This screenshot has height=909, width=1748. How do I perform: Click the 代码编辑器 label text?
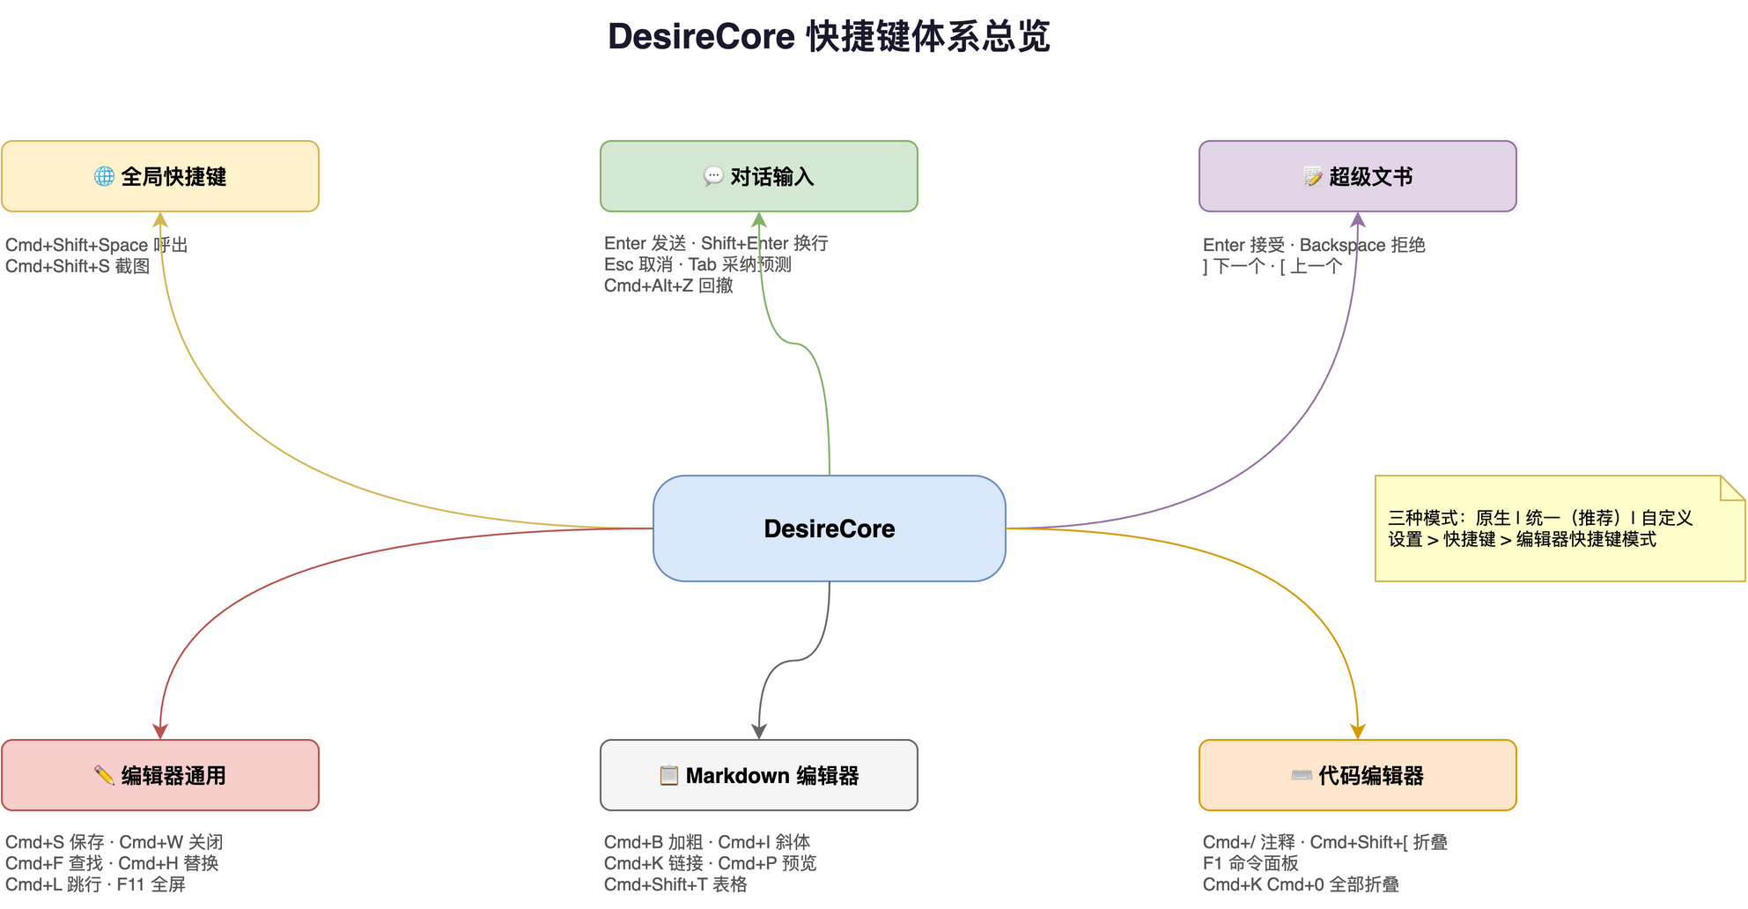tap(1371, 775)
